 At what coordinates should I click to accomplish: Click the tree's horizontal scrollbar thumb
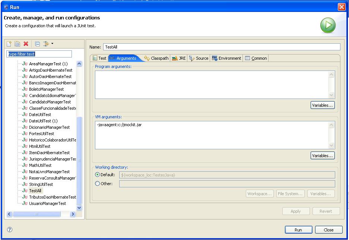pos(37,214)
